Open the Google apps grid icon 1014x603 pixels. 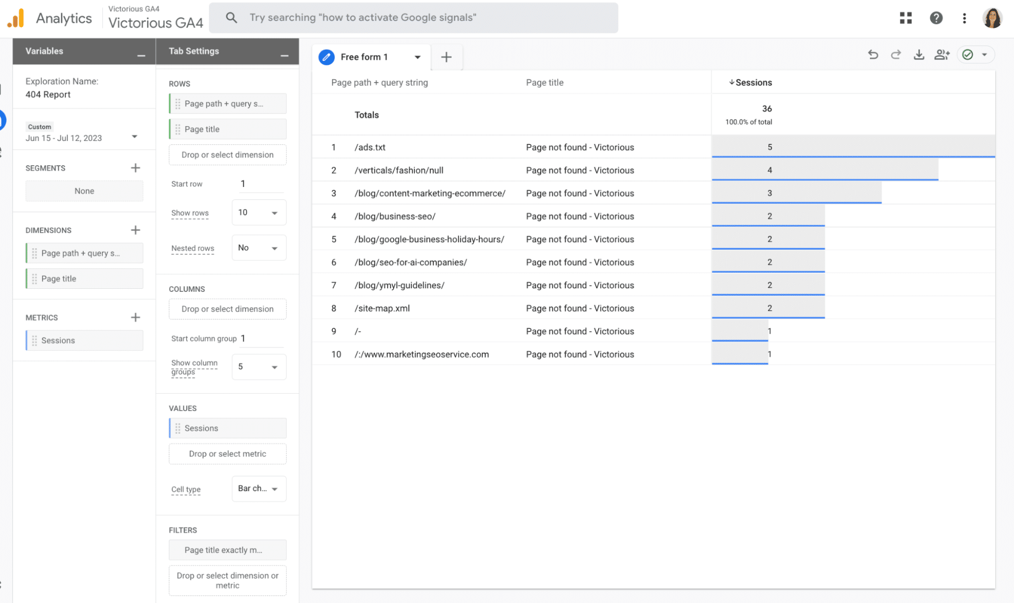pos(906,18)
